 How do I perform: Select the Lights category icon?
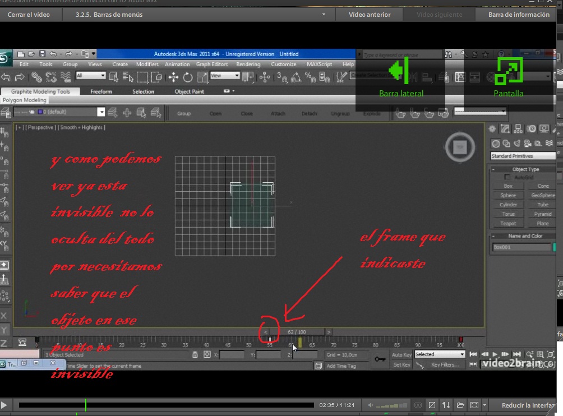tap(517, 144)
